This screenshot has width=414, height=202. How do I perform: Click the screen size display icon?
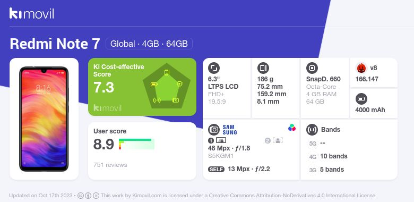click(x=214, y=68)
